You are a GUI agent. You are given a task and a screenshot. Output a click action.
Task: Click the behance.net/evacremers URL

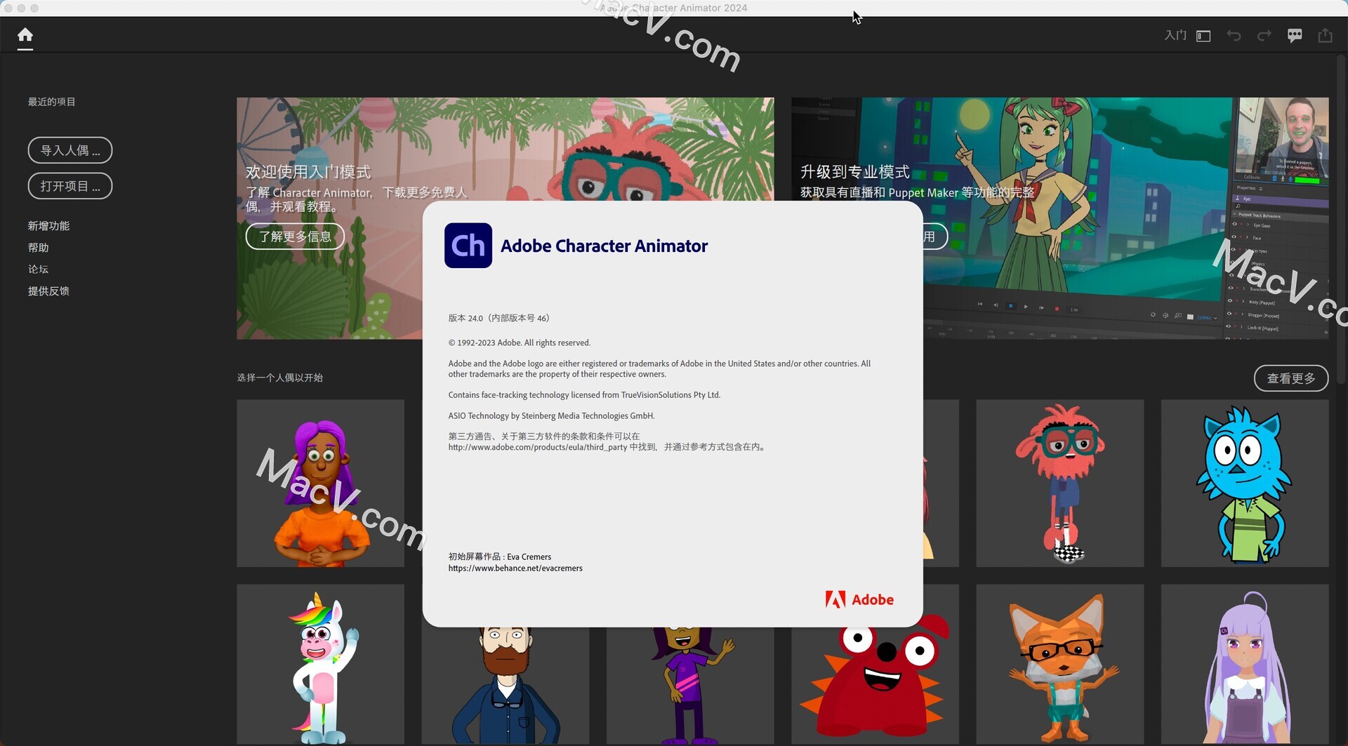515,568
